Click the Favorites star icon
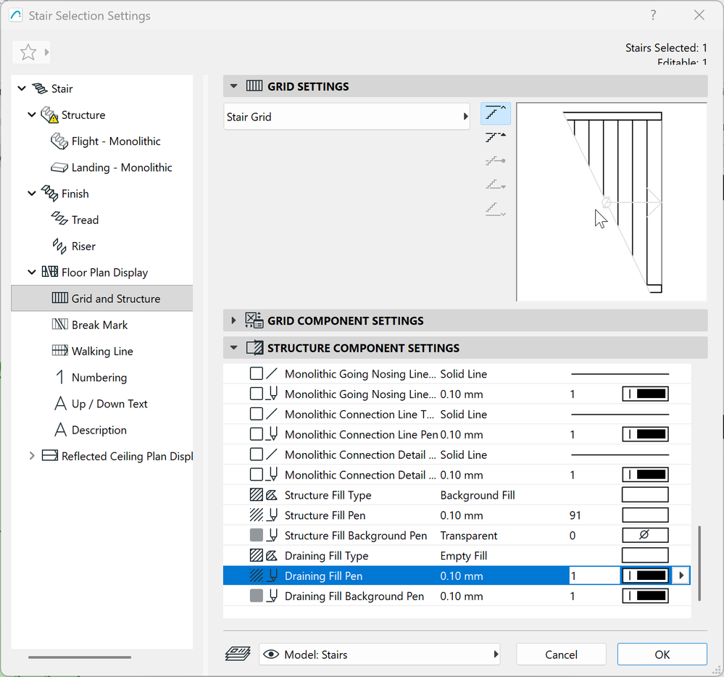The width and height of the screenshot is (724, 677). (x=28, y=52)
